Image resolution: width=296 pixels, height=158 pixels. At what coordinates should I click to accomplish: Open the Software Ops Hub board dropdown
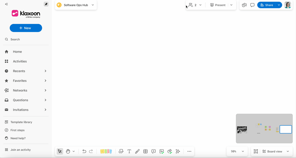click(x=93, y=5)
